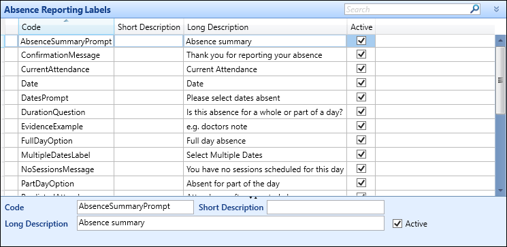Toggle Active checkbox for MultipleDatesLabel row

coord(361,154)
